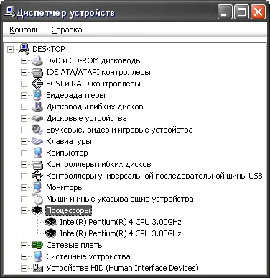Click the DVD/CD-ROM drive icon
270x278 pixels.
pos(37,60)
